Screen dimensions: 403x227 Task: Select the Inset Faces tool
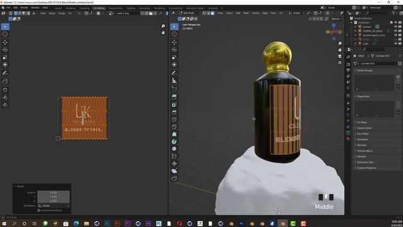pos(174,105)
